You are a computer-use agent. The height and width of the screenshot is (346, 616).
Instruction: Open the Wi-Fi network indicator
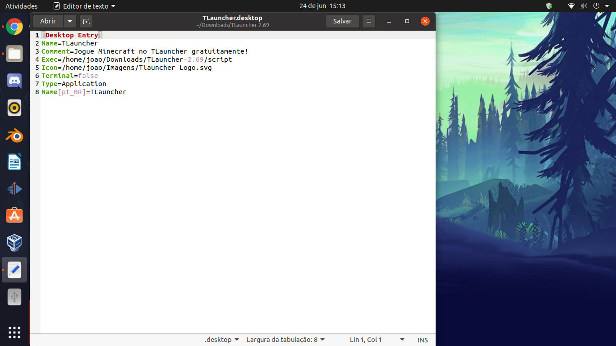click(571, 6)
